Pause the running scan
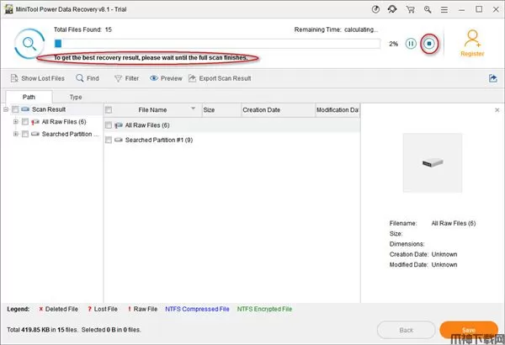The image size is (505, 345). coord(411,43)
